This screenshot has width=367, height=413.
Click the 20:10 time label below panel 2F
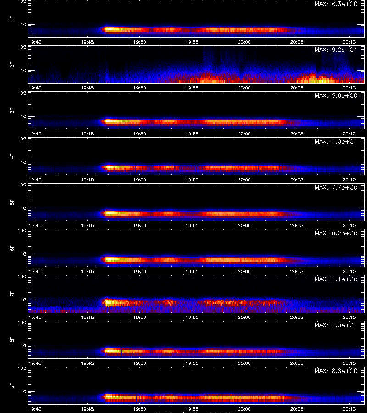[x=349, y=88]
